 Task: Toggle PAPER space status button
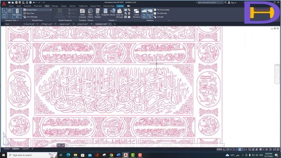pos(220,149)
